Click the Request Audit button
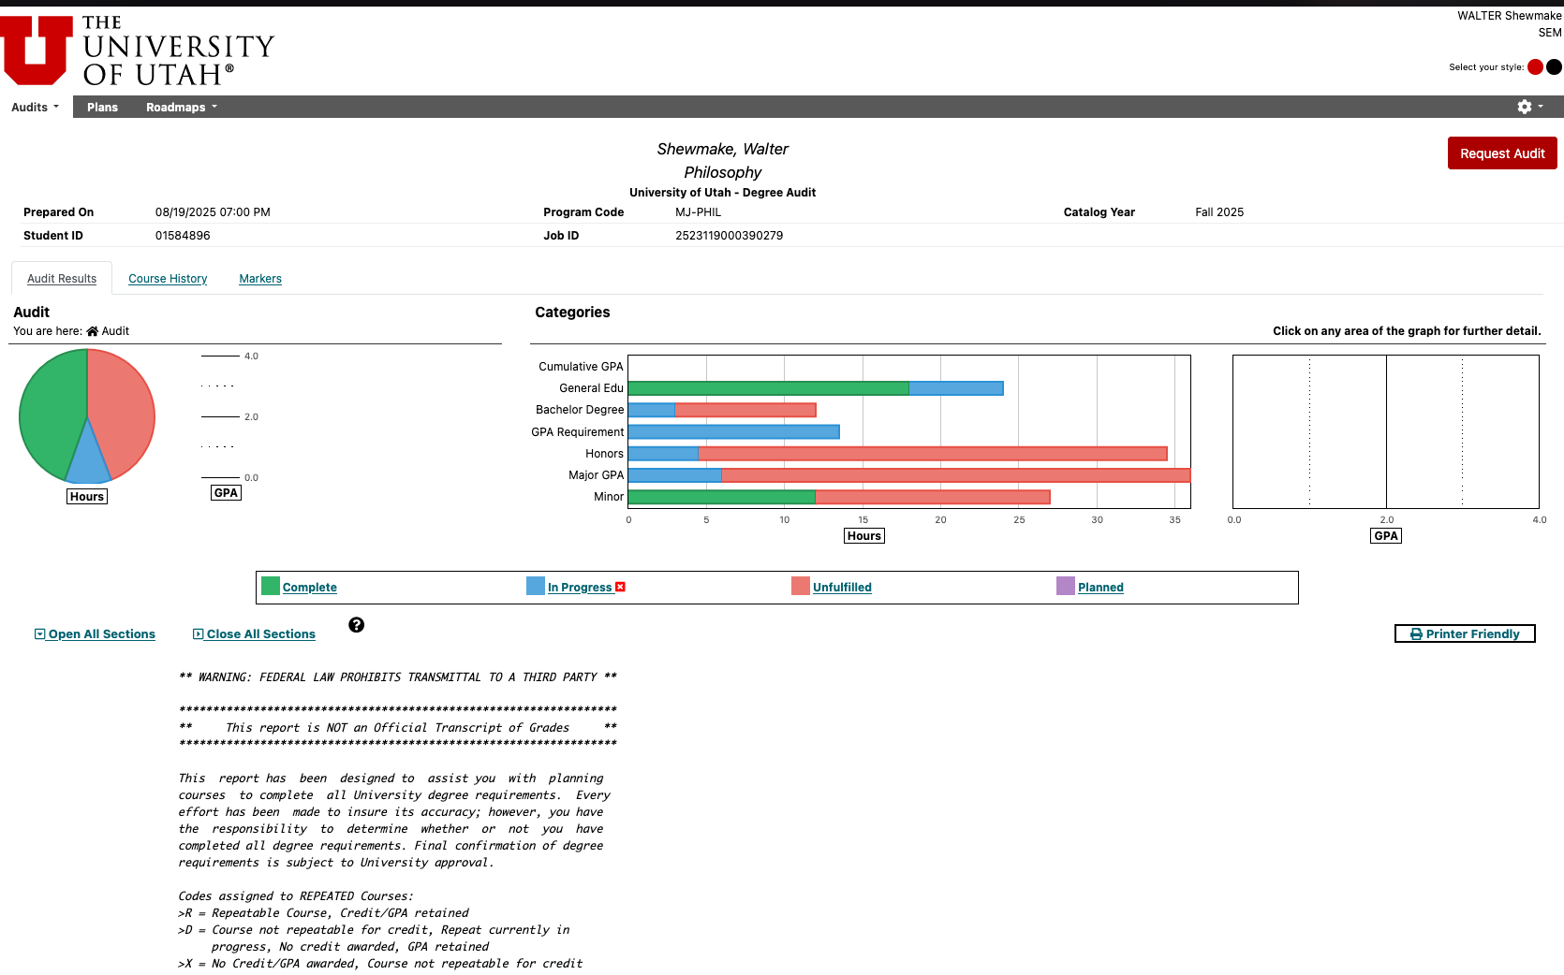The width and height of the screenshot is (1564, 975). [1502, 153]
